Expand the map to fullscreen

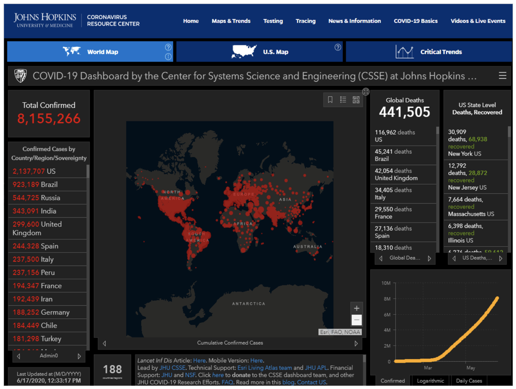(x=366, y=91)
